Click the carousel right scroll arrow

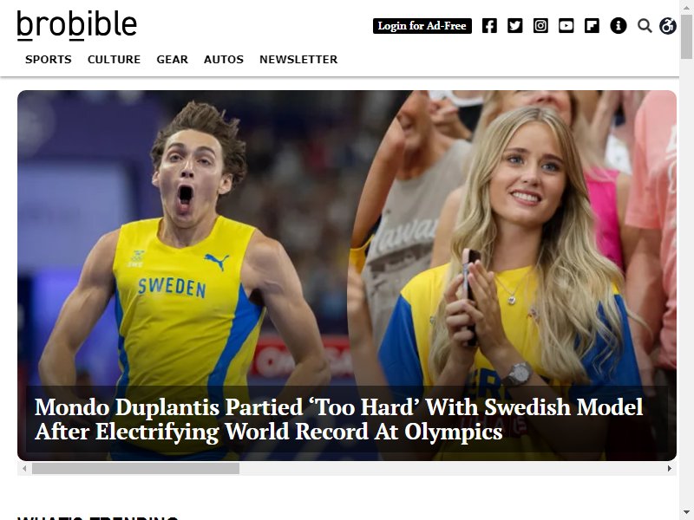[669, 468]
